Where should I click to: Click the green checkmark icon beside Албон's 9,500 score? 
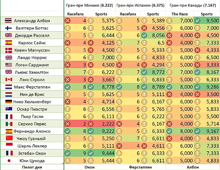197,20
